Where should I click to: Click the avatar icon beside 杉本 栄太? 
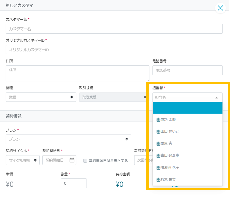pyautogui.click(x=158, y=180)
